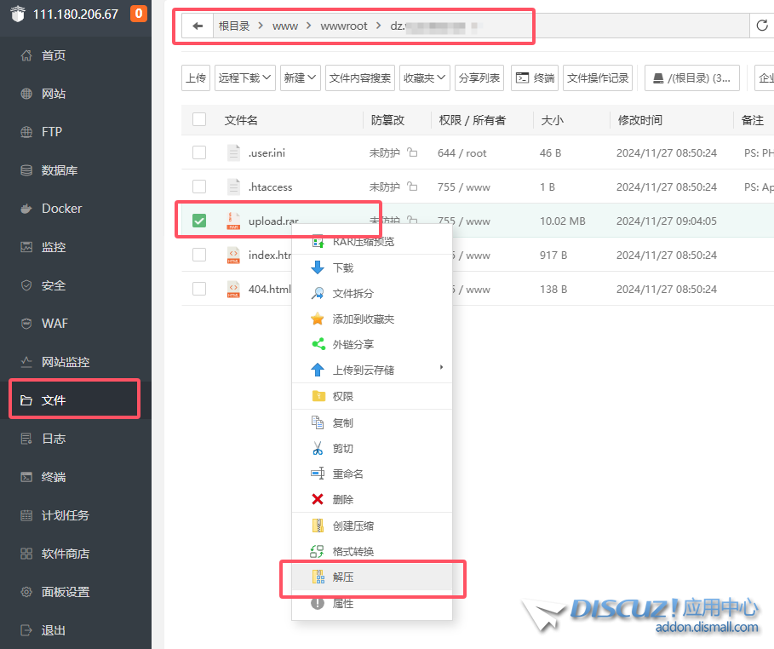The height and width of the screenshot is (649, 774).
Task: Click the download arrow icon in context menu
Action: pyautogui.click(x=318, y=267)
